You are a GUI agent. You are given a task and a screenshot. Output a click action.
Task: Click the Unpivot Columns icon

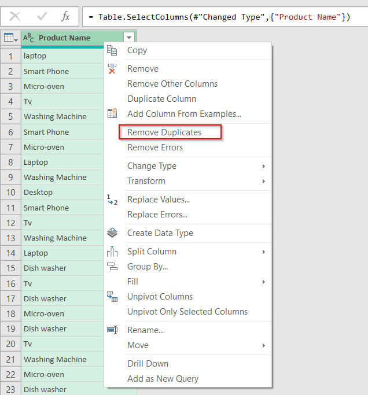[112, 297]
